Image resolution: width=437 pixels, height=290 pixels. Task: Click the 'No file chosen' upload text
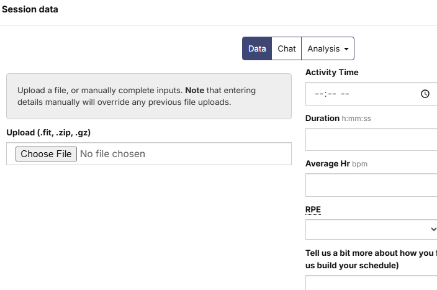click(x=112, y=154)
